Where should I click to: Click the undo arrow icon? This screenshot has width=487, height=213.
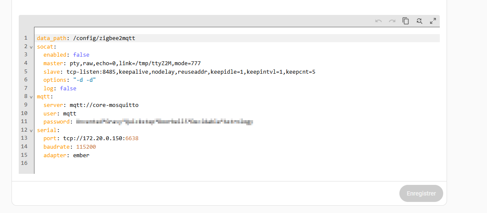coord(378,21)
